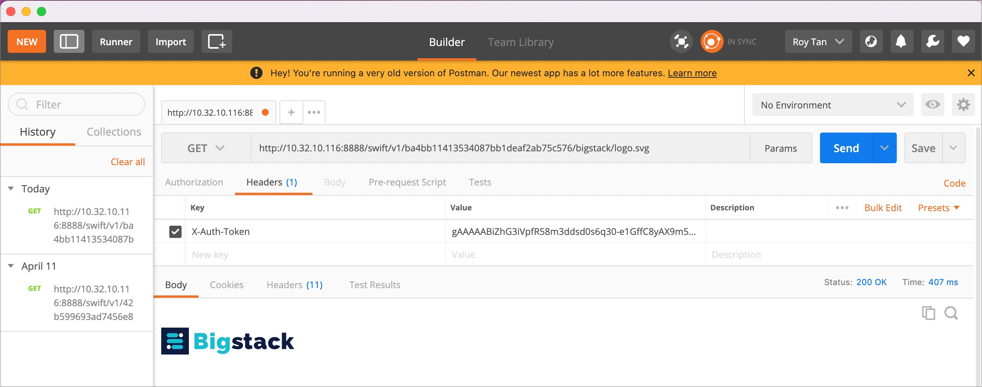
Task: Select the open request tab http://10.32.10.116:88
Action: (x=218, y=112)
